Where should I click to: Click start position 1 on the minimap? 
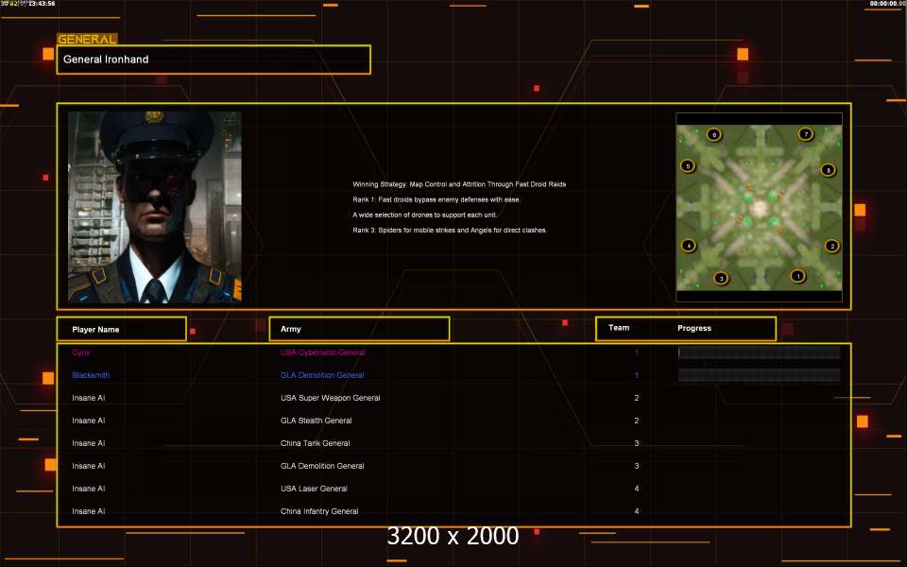(x=797, y=276)
